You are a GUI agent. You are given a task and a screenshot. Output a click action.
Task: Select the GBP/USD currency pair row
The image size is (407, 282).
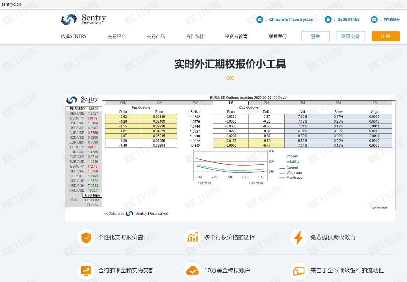(84, 113)
